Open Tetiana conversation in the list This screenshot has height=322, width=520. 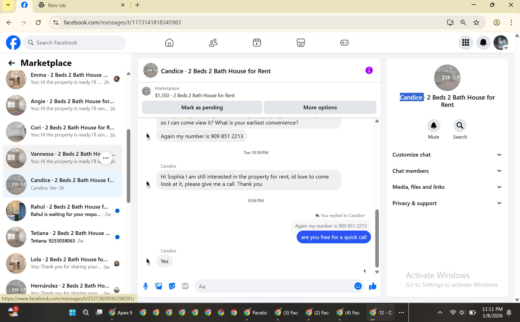pos(63,237)
